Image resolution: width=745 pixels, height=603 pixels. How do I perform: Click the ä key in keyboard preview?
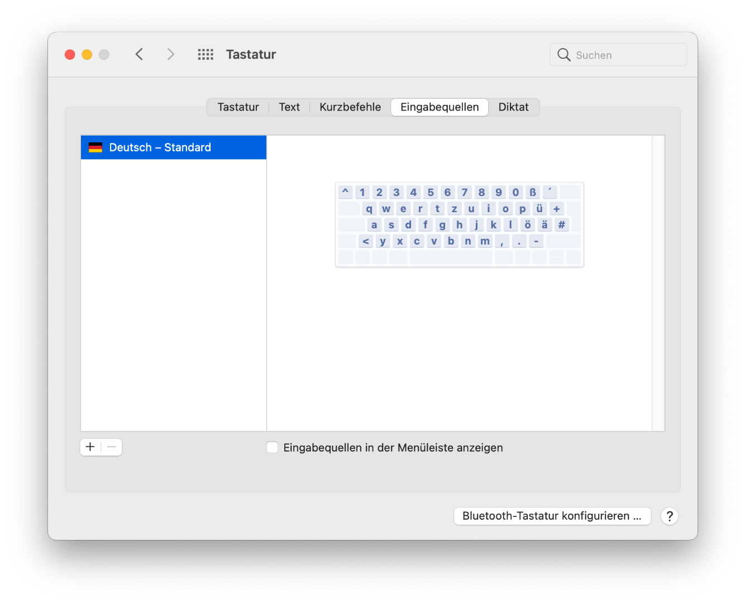(x=545, y=225)
